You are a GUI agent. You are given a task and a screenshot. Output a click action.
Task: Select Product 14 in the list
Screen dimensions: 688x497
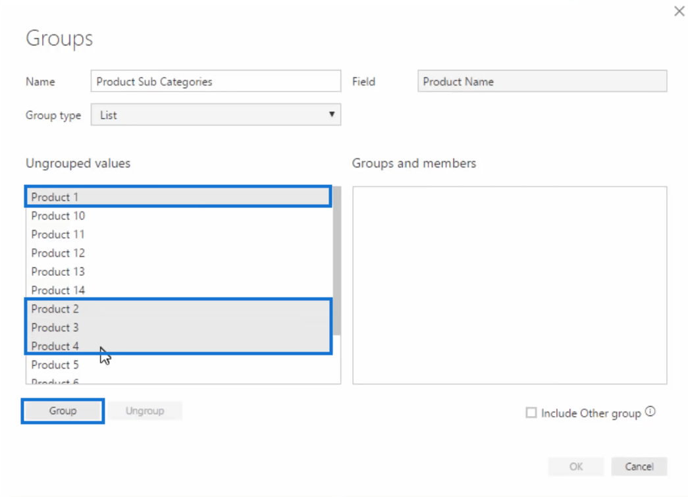(x=178, y=290)
